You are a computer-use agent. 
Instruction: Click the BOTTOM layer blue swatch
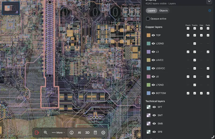149,93
